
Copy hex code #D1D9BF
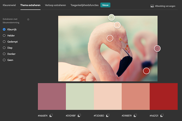[79, 115]
